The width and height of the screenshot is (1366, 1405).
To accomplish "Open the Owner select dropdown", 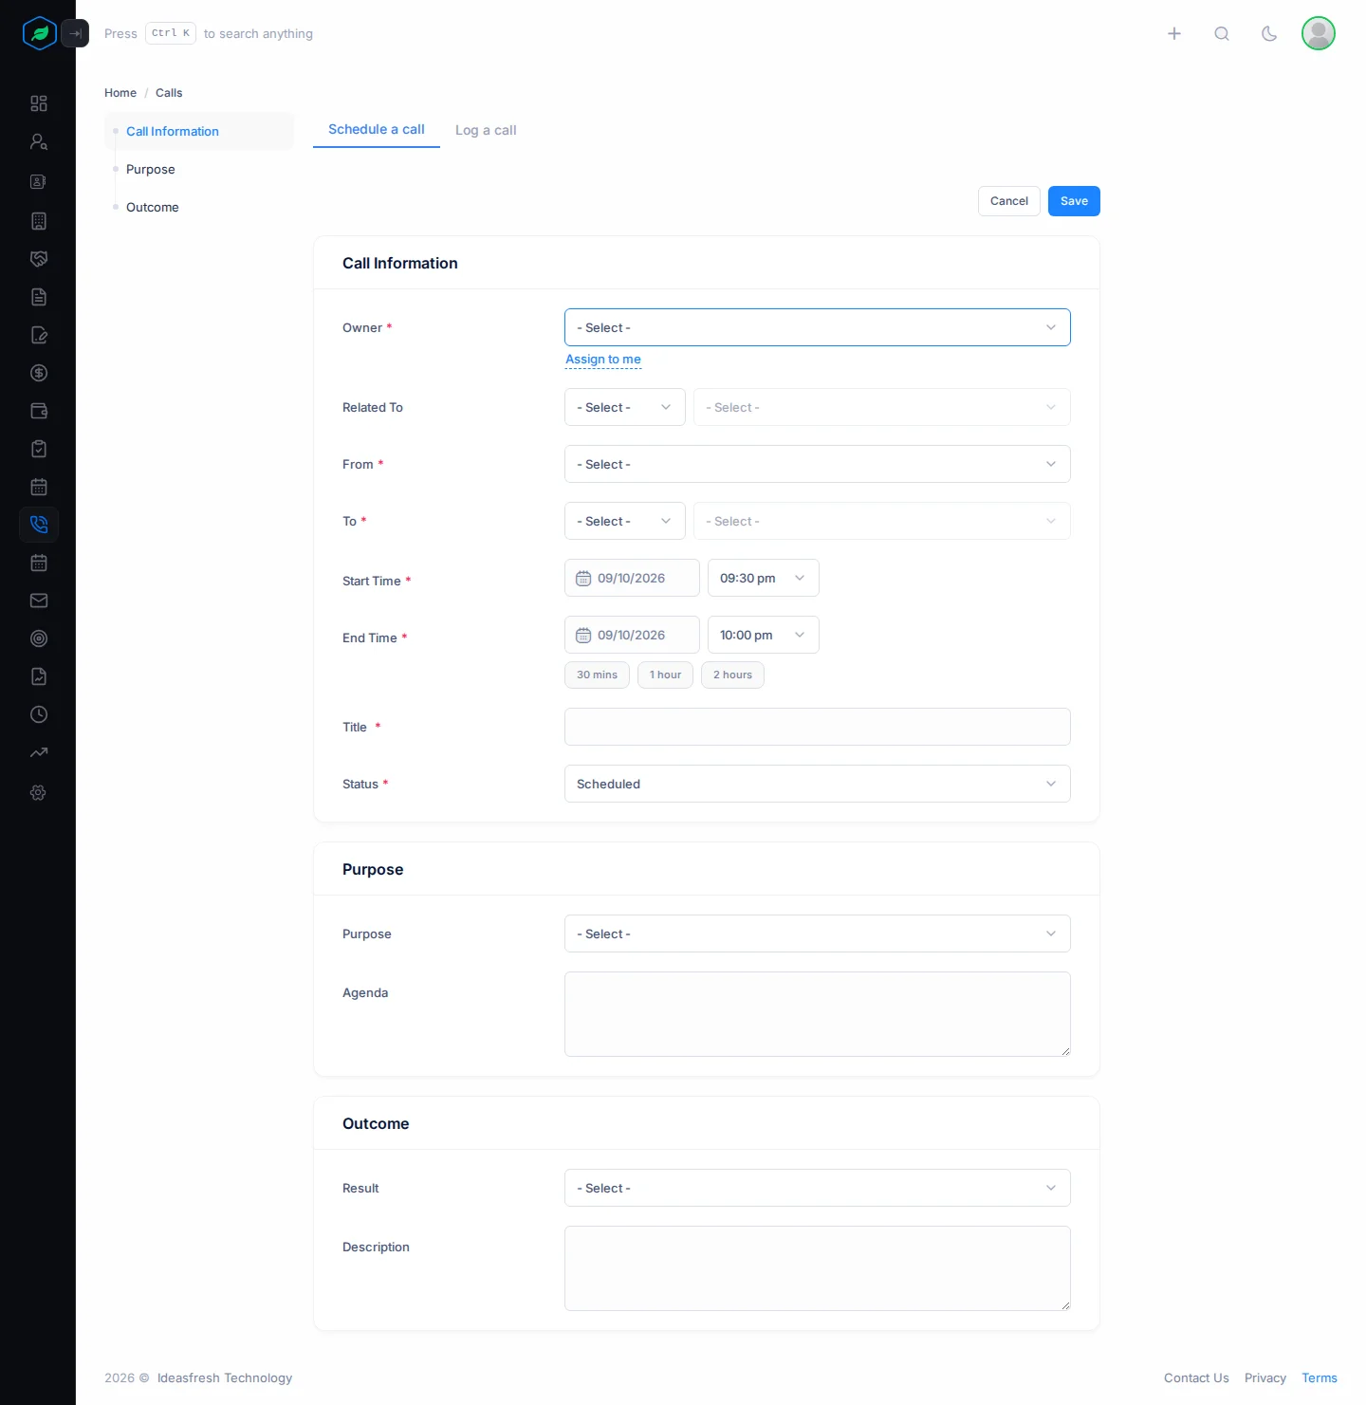I will coord(818,327).
